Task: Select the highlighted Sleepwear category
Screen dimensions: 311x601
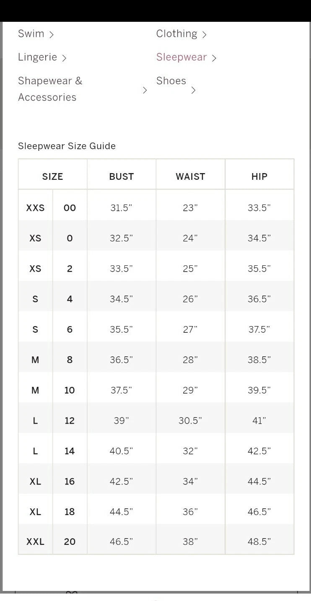Action: click(181, 57)
